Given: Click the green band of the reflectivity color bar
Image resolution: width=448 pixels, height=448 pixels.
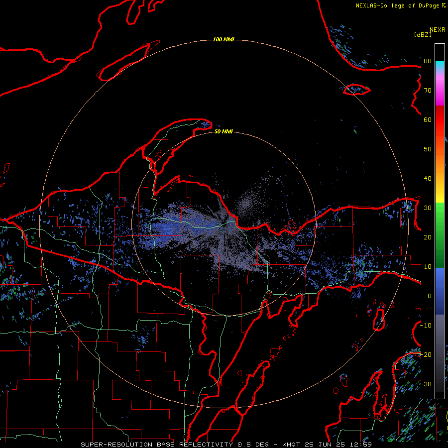Looking at the screenshot, I should (440, 235).
